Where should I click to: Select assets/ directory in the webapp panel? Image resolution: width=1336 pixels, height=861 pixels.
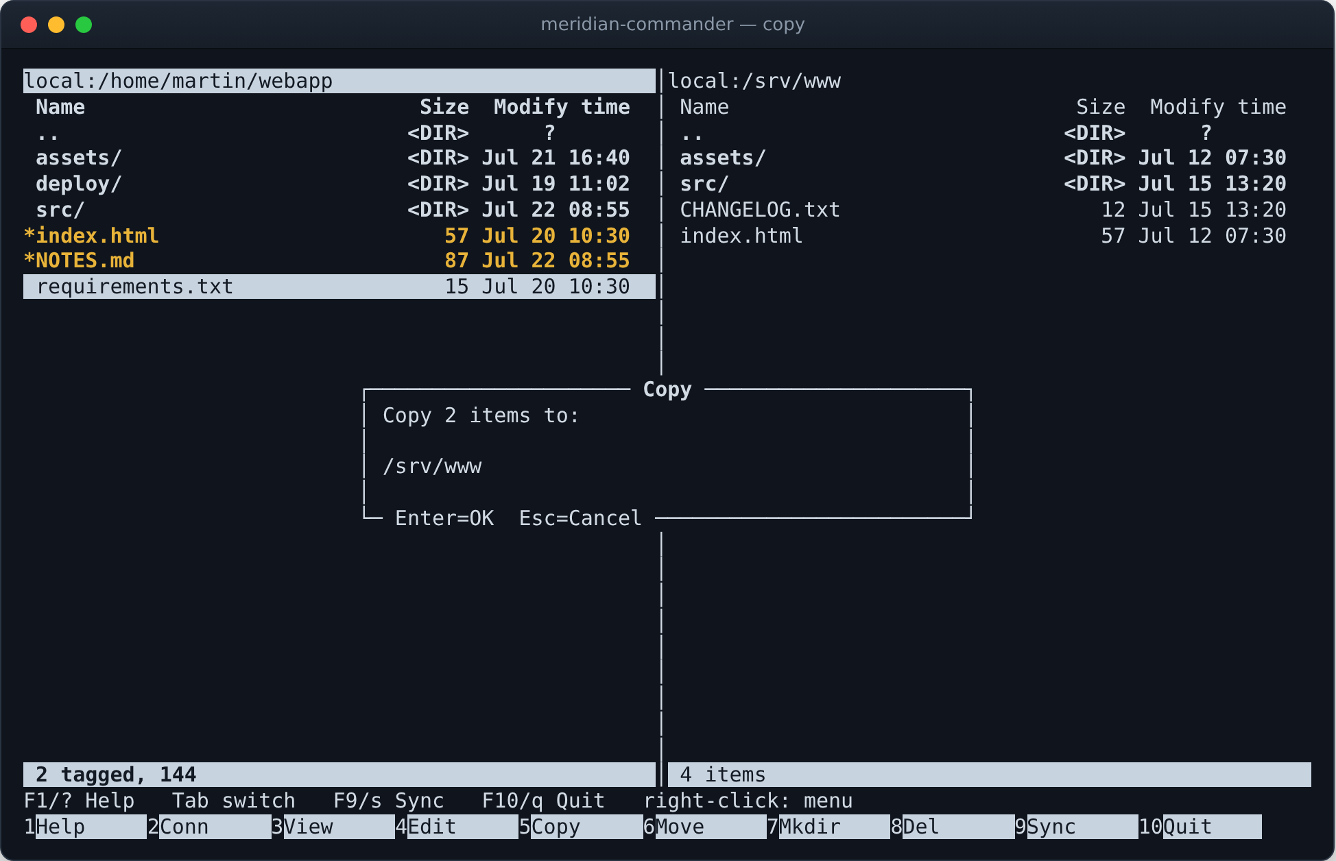pyautogui.click(x=339, y=158)
